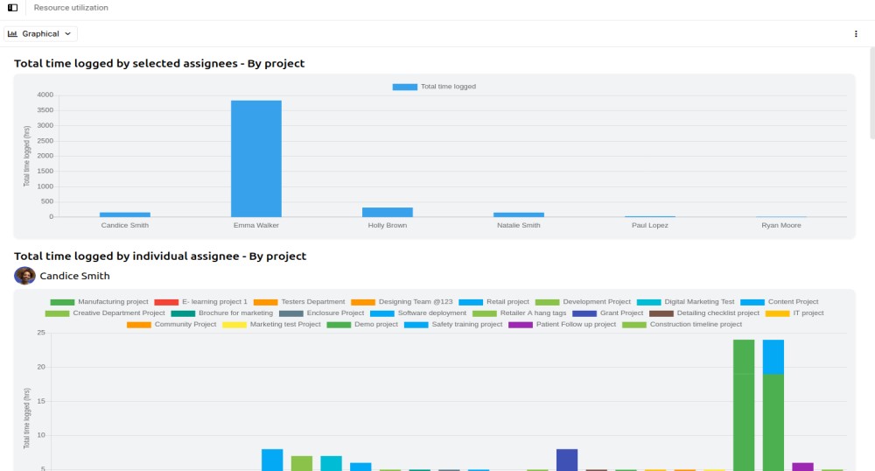The width and height of the screenshot is (875, 471).
Task: Click the vertical scrollbar thumb
Action: point(871,88)
